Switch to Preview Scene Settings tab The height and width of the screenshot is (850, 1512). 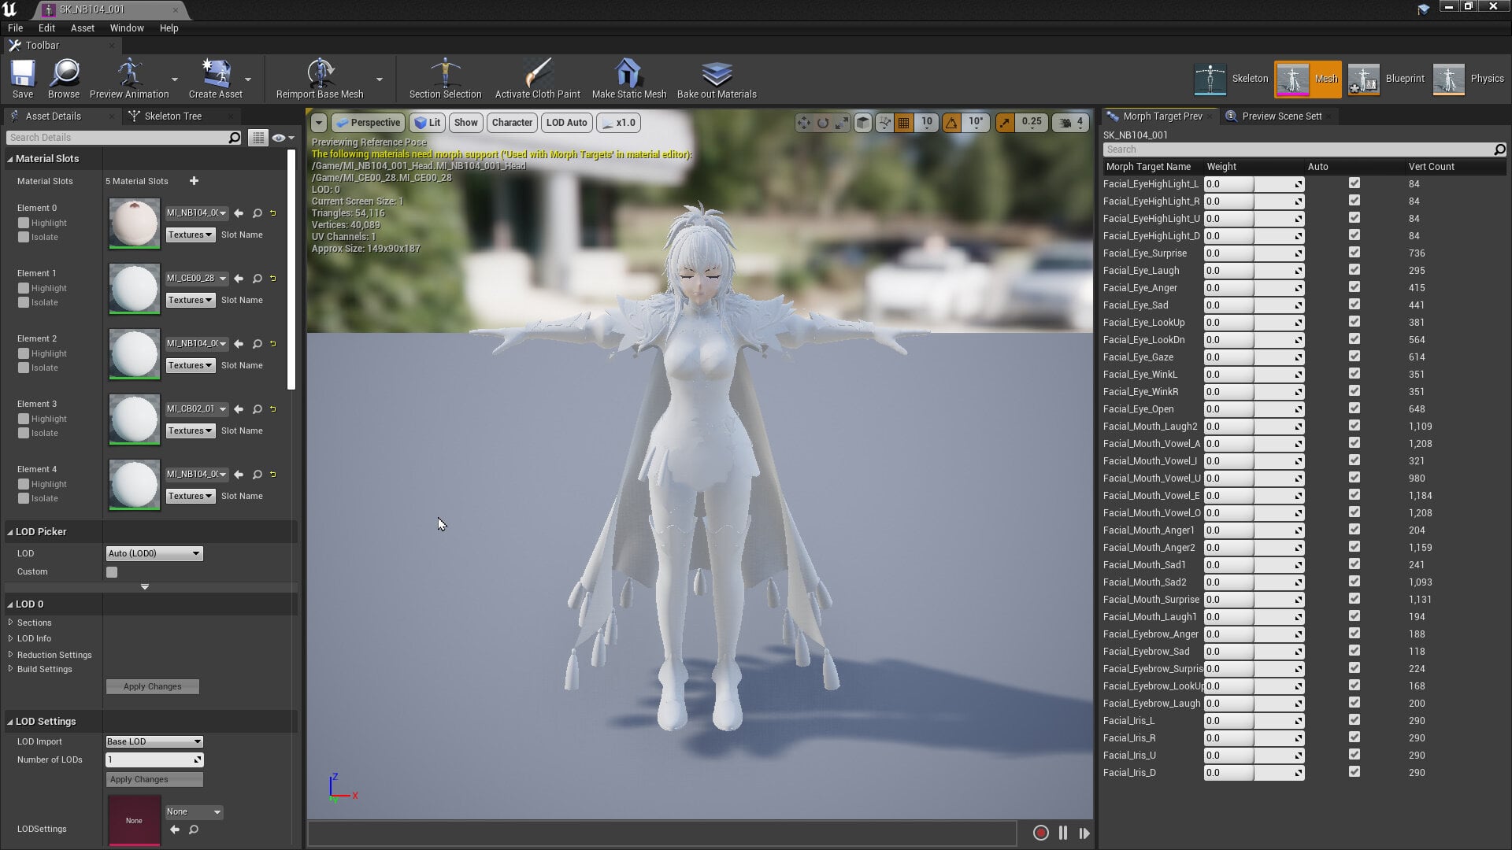click(1281, 116)
